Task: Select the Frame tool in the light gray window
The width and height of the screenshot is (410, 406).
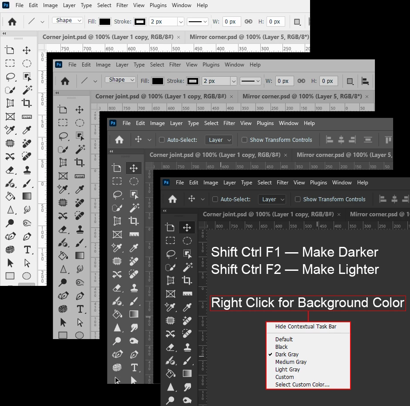Action: [x=63, y=176]
